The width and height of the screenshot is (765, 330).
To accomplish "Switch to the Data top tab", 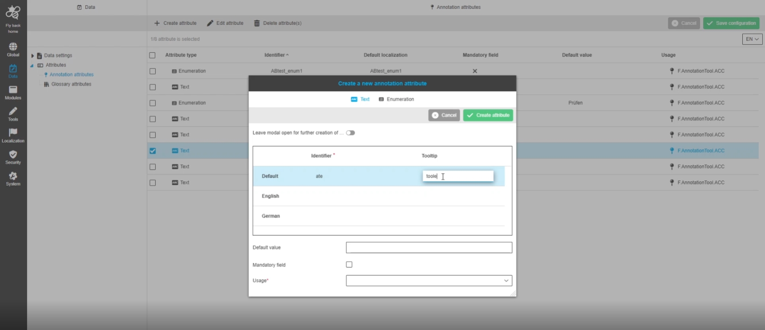I will click(x=86, y=7).
